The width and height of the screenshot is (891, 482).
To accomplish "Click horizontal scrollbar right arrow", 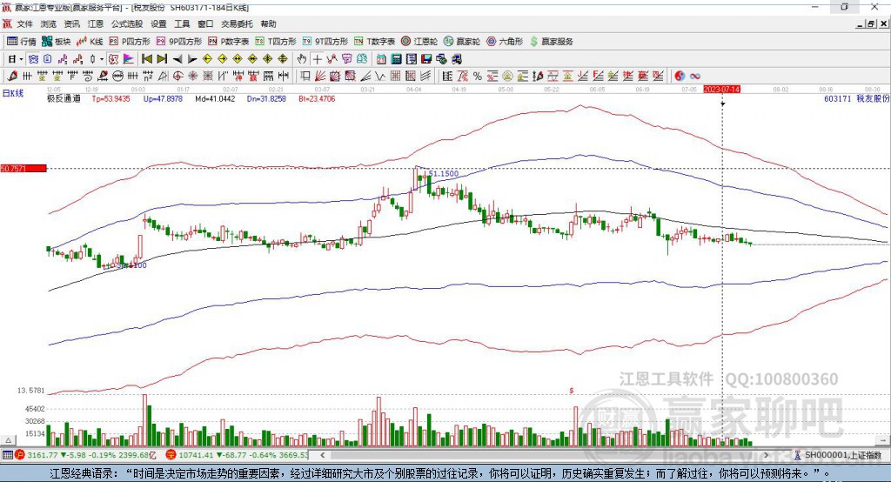I will [766, 455].
